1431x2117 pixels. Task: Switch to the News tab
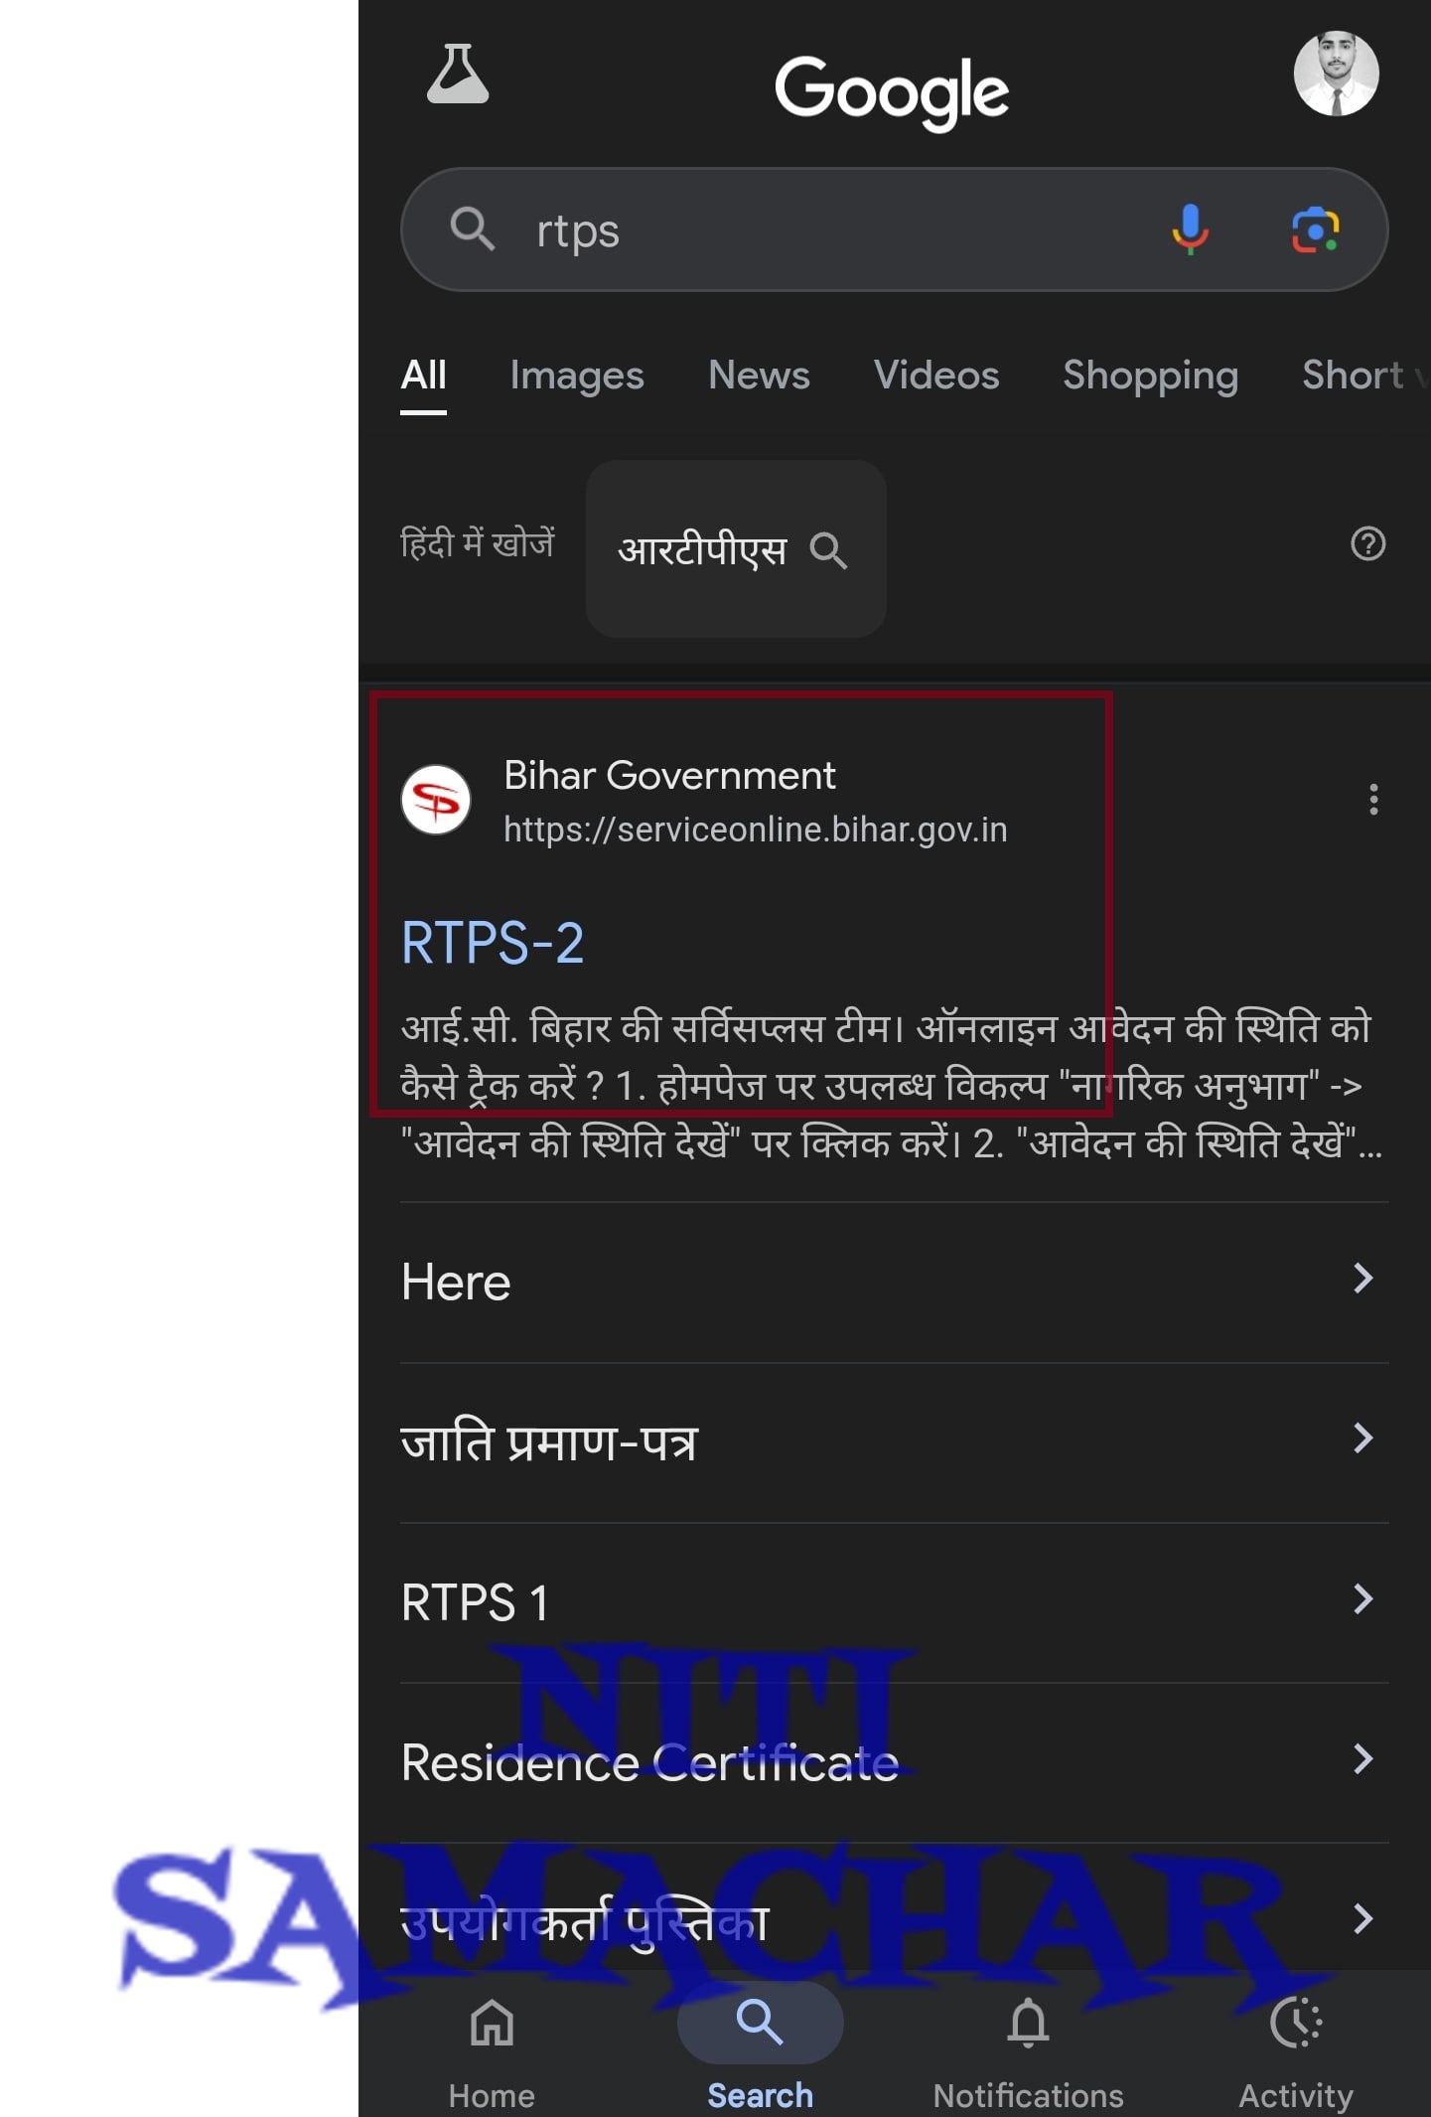[x=759, y=376]
